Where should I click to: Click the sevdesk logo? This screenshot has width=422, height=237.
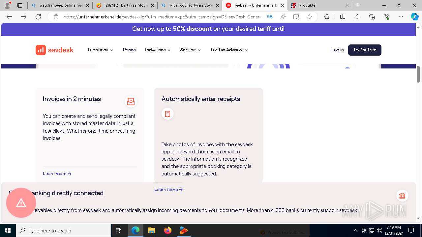pos(55,50)
